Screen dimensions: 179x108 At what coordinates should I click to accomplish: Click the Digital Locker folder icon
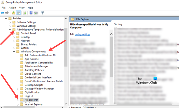(x=22, y=92)
